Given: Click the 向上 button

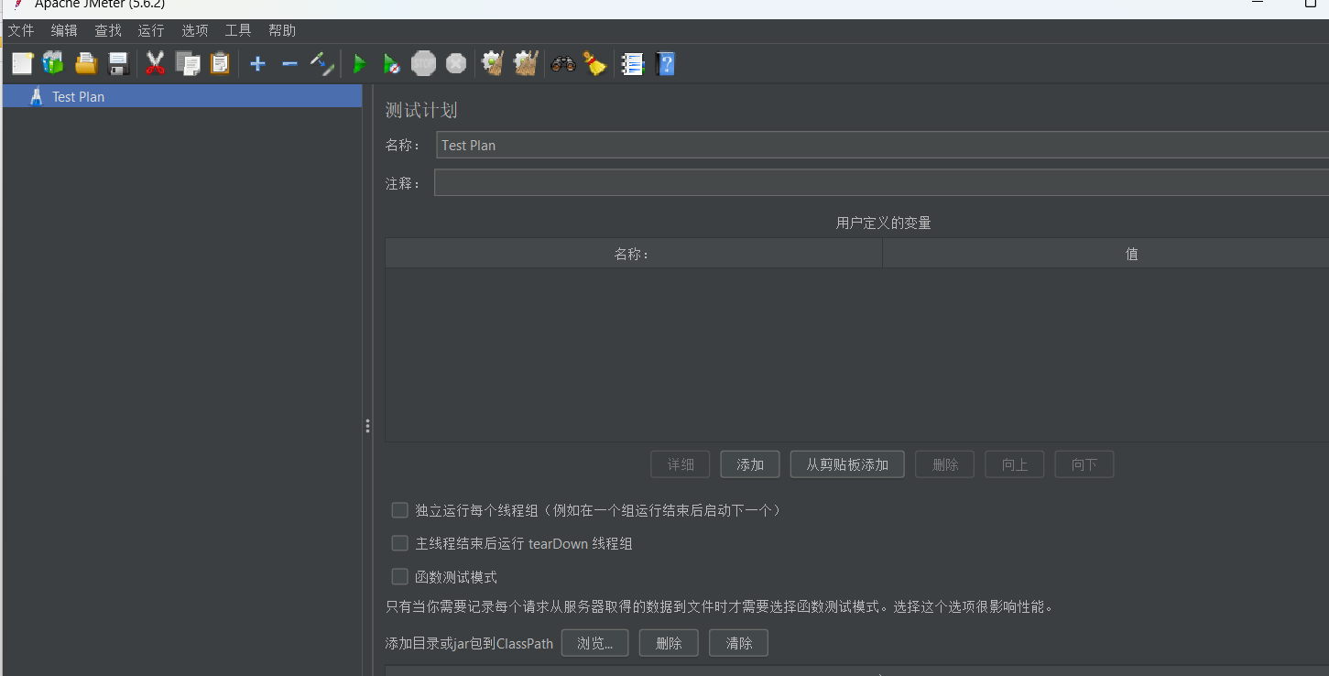Looking at the screenshot, I should [x=1015, y=464].
